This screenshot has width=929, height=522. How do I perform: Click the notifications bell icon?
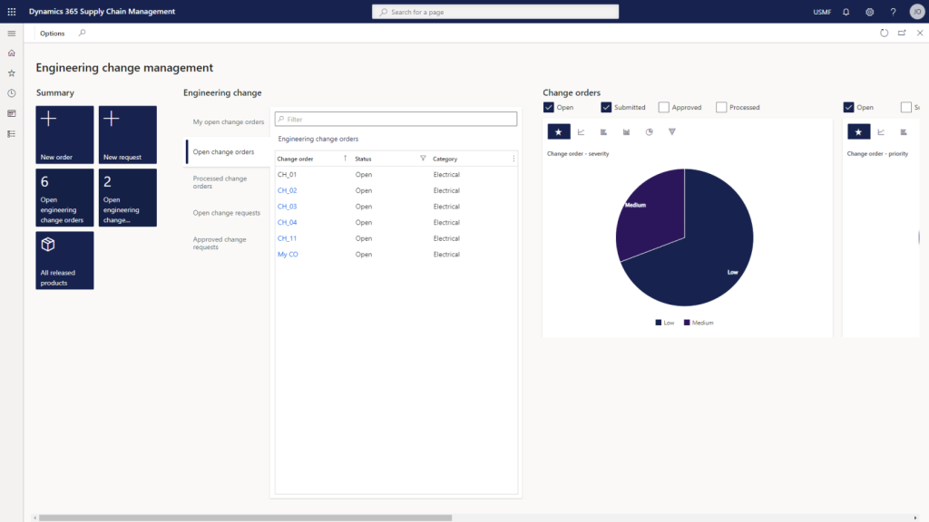pyautogui.click(x=846, y=12)
